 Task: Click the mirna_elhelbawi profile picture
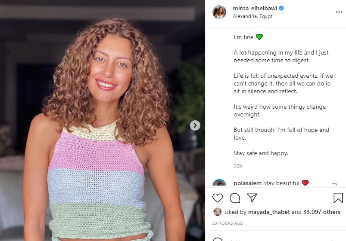tap(219, 12)
